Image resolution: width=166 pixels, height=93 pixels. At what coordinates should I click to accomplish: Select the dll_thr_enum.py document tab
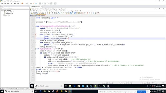(41, 16)
